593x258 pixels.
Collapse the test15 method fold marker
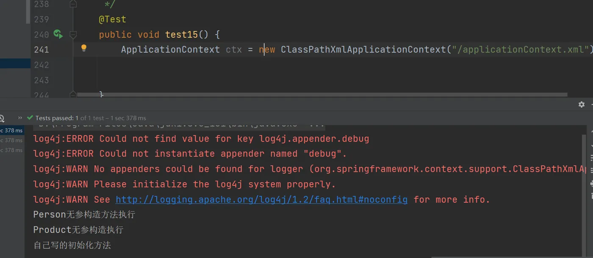click(73, 35)
